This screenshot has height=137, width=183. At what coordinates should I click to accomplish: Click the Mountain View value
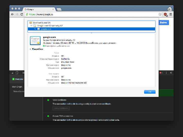click(x=68, y=62)
